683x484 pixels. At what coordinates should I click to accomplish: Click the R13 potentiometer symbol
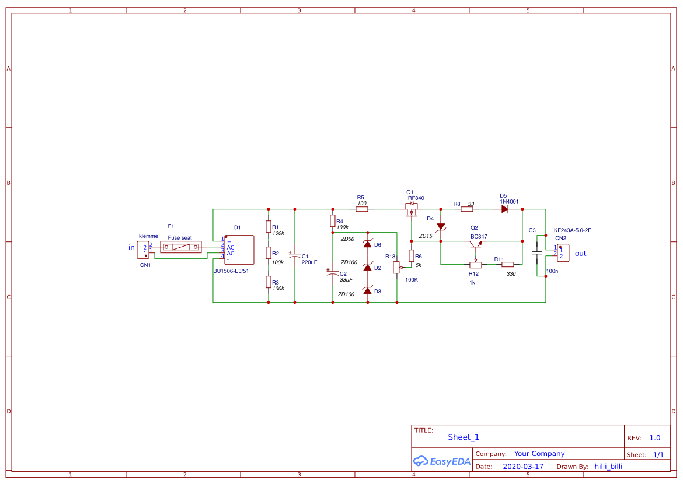[397, 267]
